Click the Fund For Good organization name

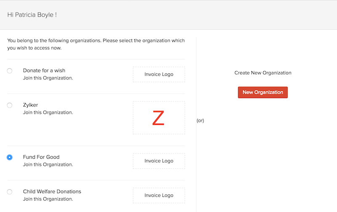tap(41, 157)
